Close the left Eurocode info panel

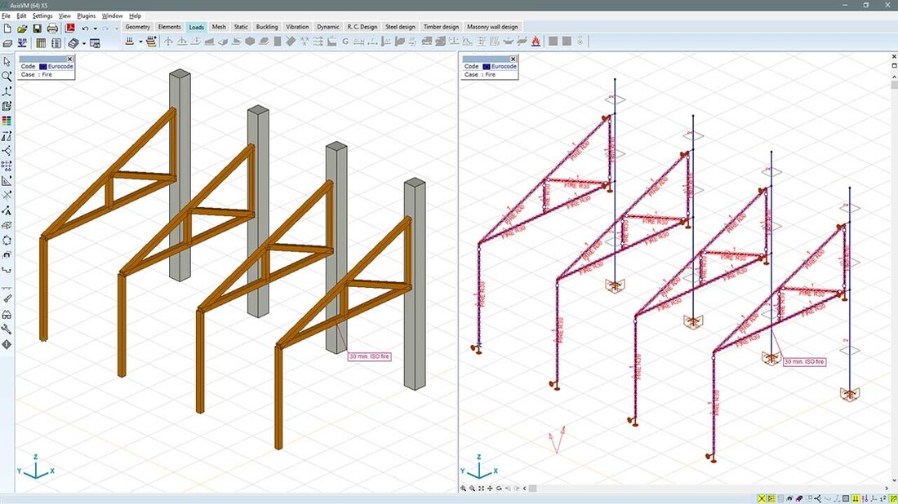click(x=70, y=59)
